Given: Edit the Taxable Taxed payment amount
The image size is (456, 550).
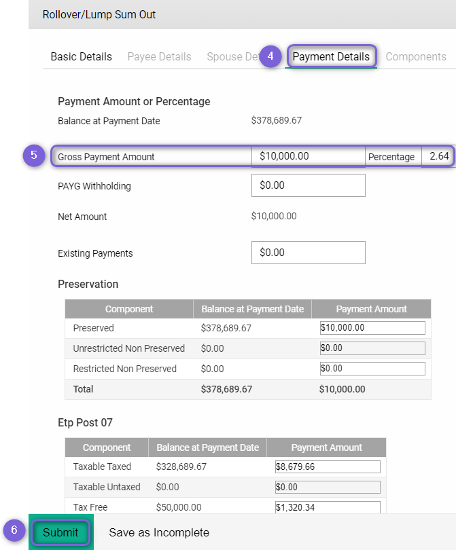Looking at the screenshot, I should [x=327, y=466].
